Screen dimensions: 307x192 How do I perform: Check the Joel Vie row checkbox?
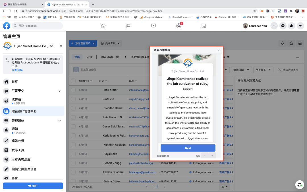click(73, 99)
